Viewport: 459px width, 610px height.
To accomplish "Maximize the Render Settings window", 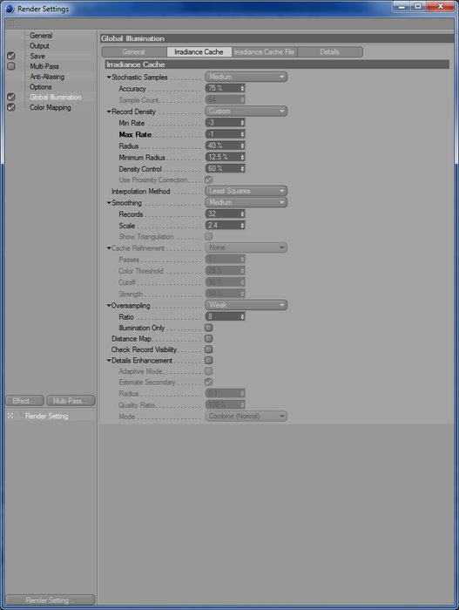I will [x=418, y=6].
